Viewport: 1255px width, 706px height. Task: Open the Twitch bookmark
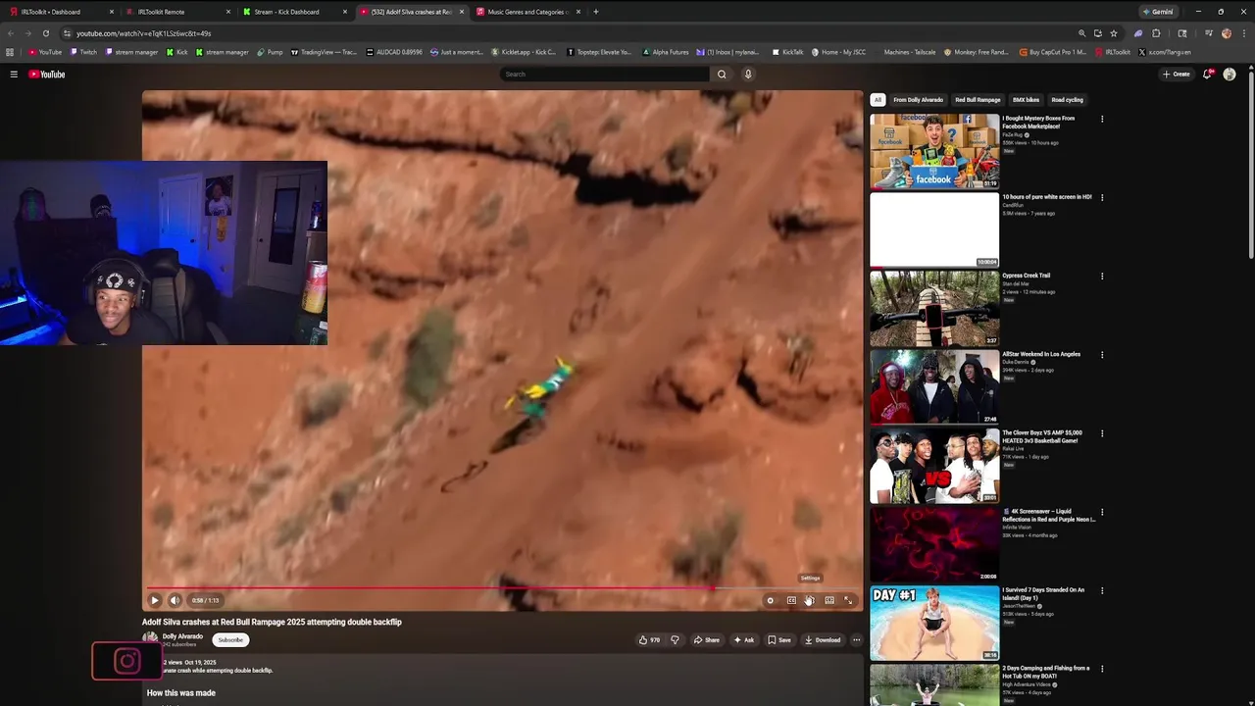click(x=82, y=52)
